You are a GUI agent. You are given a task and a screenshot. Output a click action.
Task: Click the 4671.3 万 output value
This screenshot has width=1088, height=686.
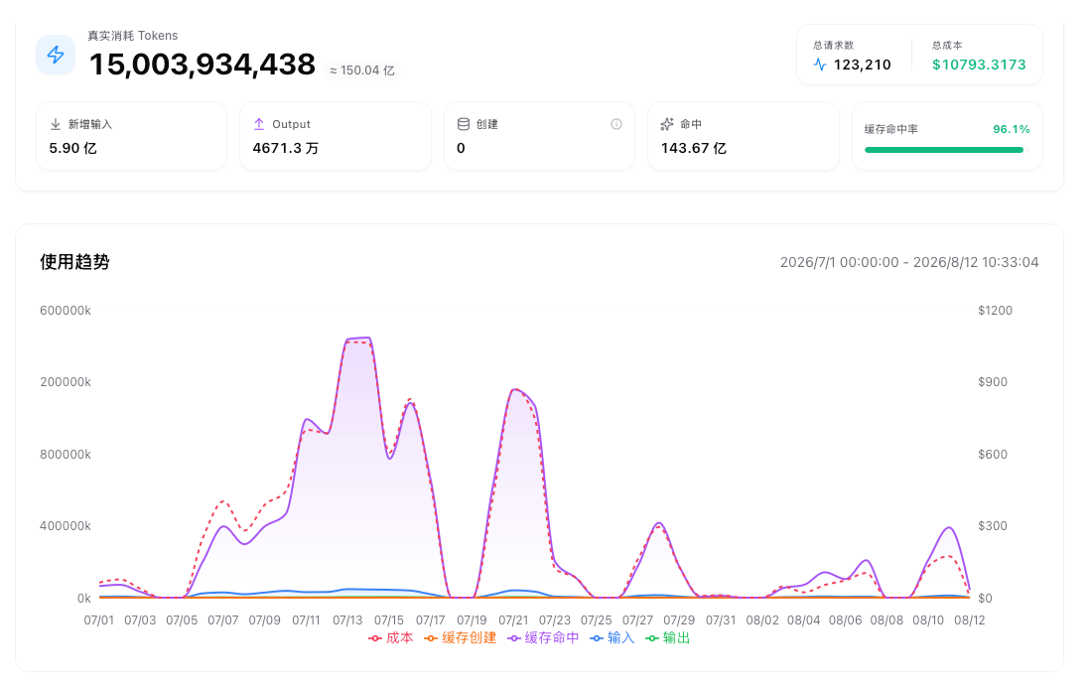(285, 148)
